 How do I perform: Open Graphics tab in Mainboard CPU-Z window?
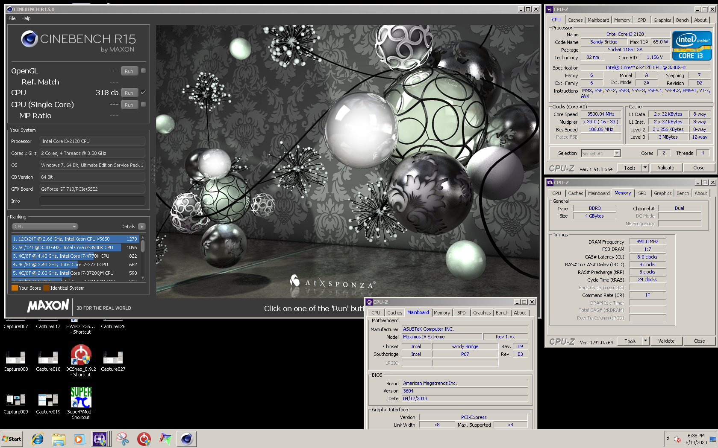pos(482,313)
